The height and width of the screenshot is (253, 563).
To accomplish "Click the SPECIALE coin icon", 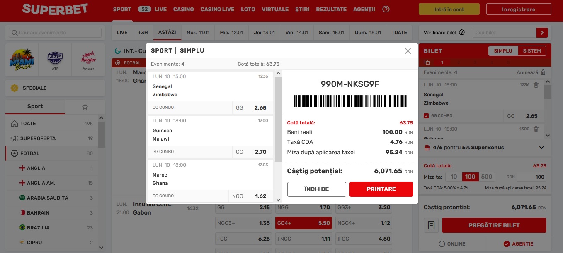I will pyautogui.click(x=15, y=88).
